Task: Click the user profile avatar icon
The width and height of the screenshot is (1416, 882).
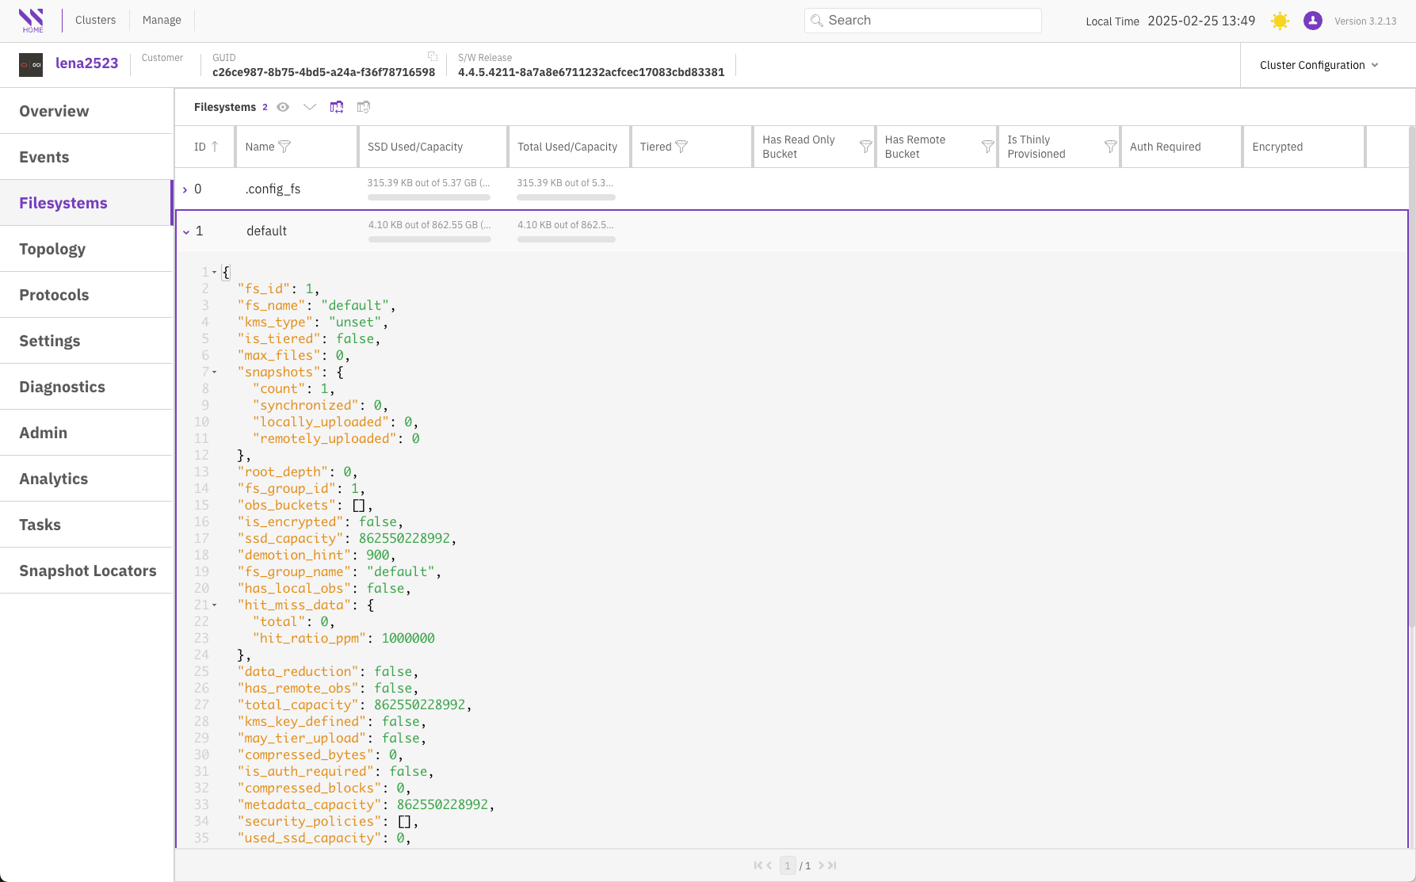Action: [1312, 21]
